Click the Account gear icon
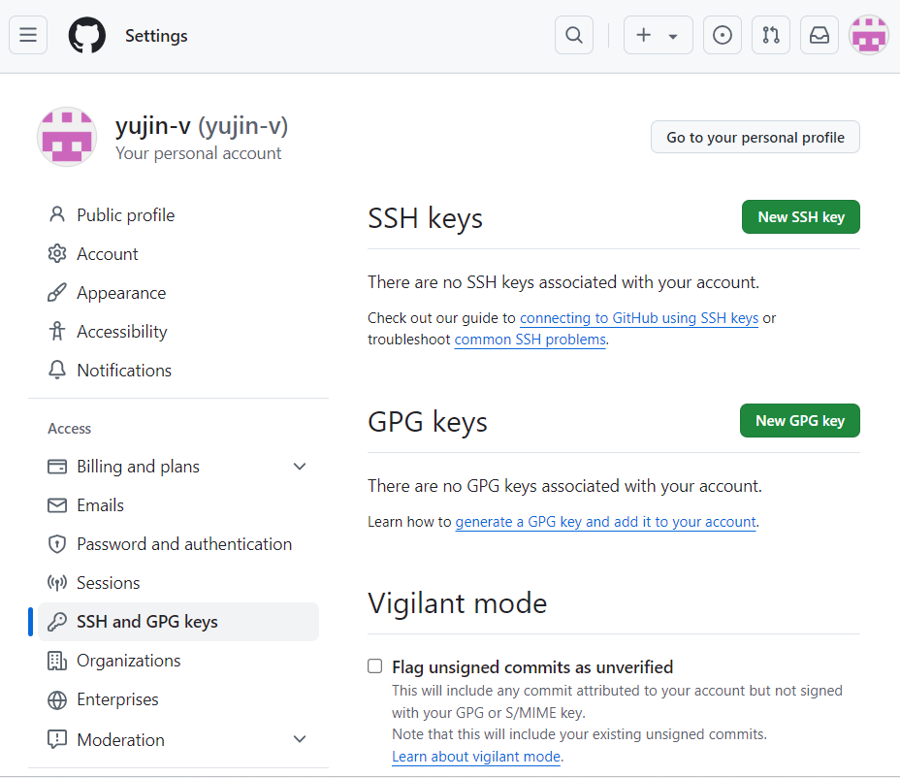The width and height of the screenshot is (900, 778). pyautogui.click(x=57, y=253)
